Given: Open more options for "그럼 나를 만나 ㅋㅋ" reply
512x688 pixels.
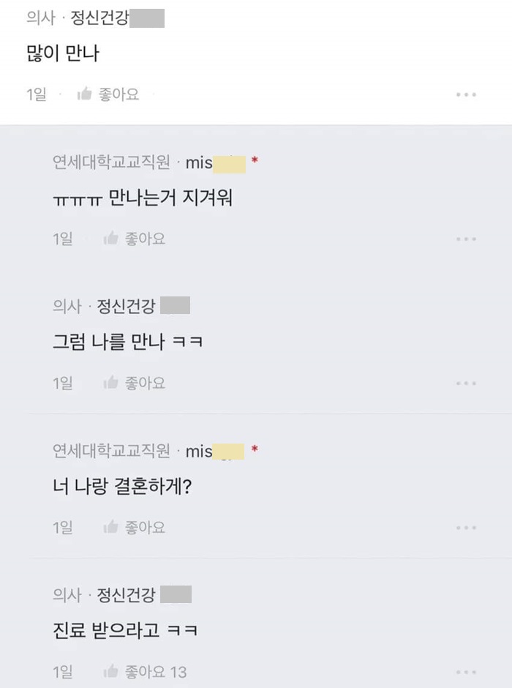Looking at the screenshot, I should point(466,384).
